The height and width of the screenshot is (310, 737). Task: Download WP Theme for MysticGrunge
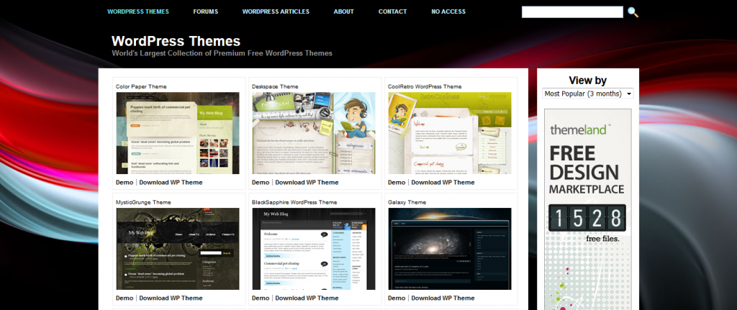(171, 298)
